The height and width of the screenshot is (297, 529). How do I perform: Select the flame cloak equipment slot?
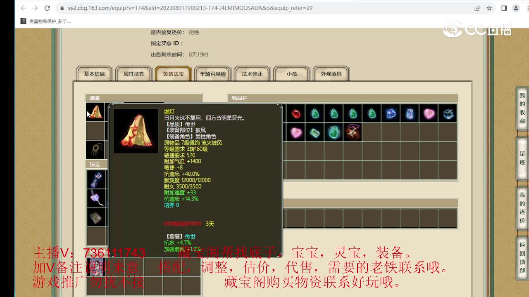[x=95, y=112]
